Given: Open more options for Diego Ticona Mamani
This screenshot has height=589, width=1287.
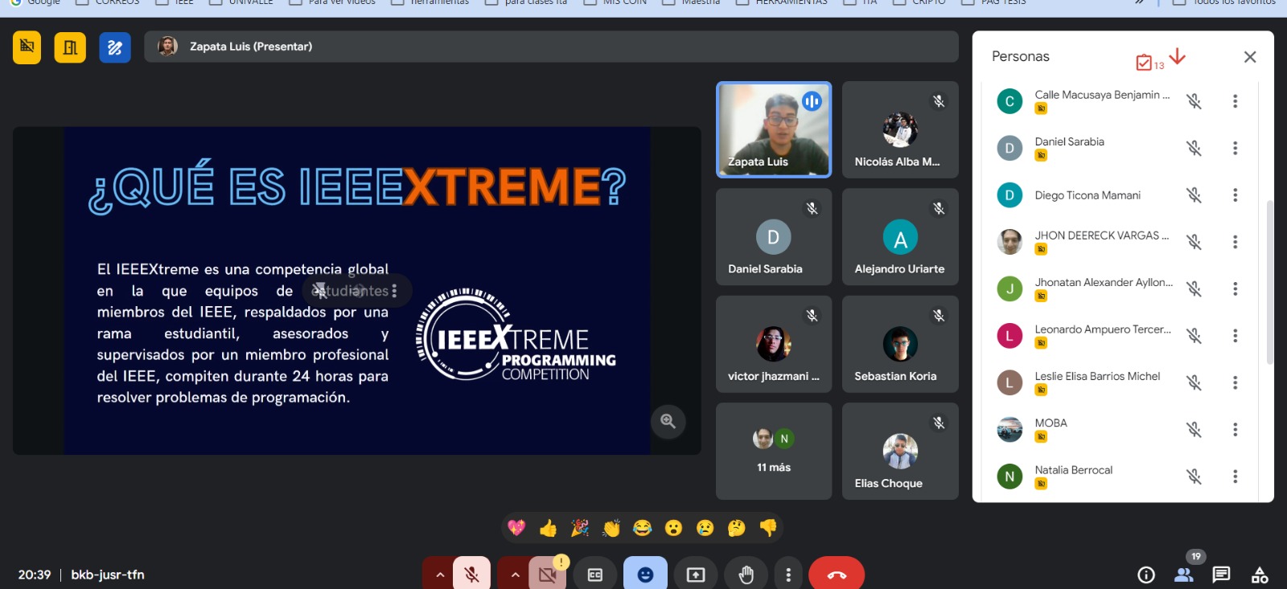Looking at the screenshot, I should point(1235,195).
